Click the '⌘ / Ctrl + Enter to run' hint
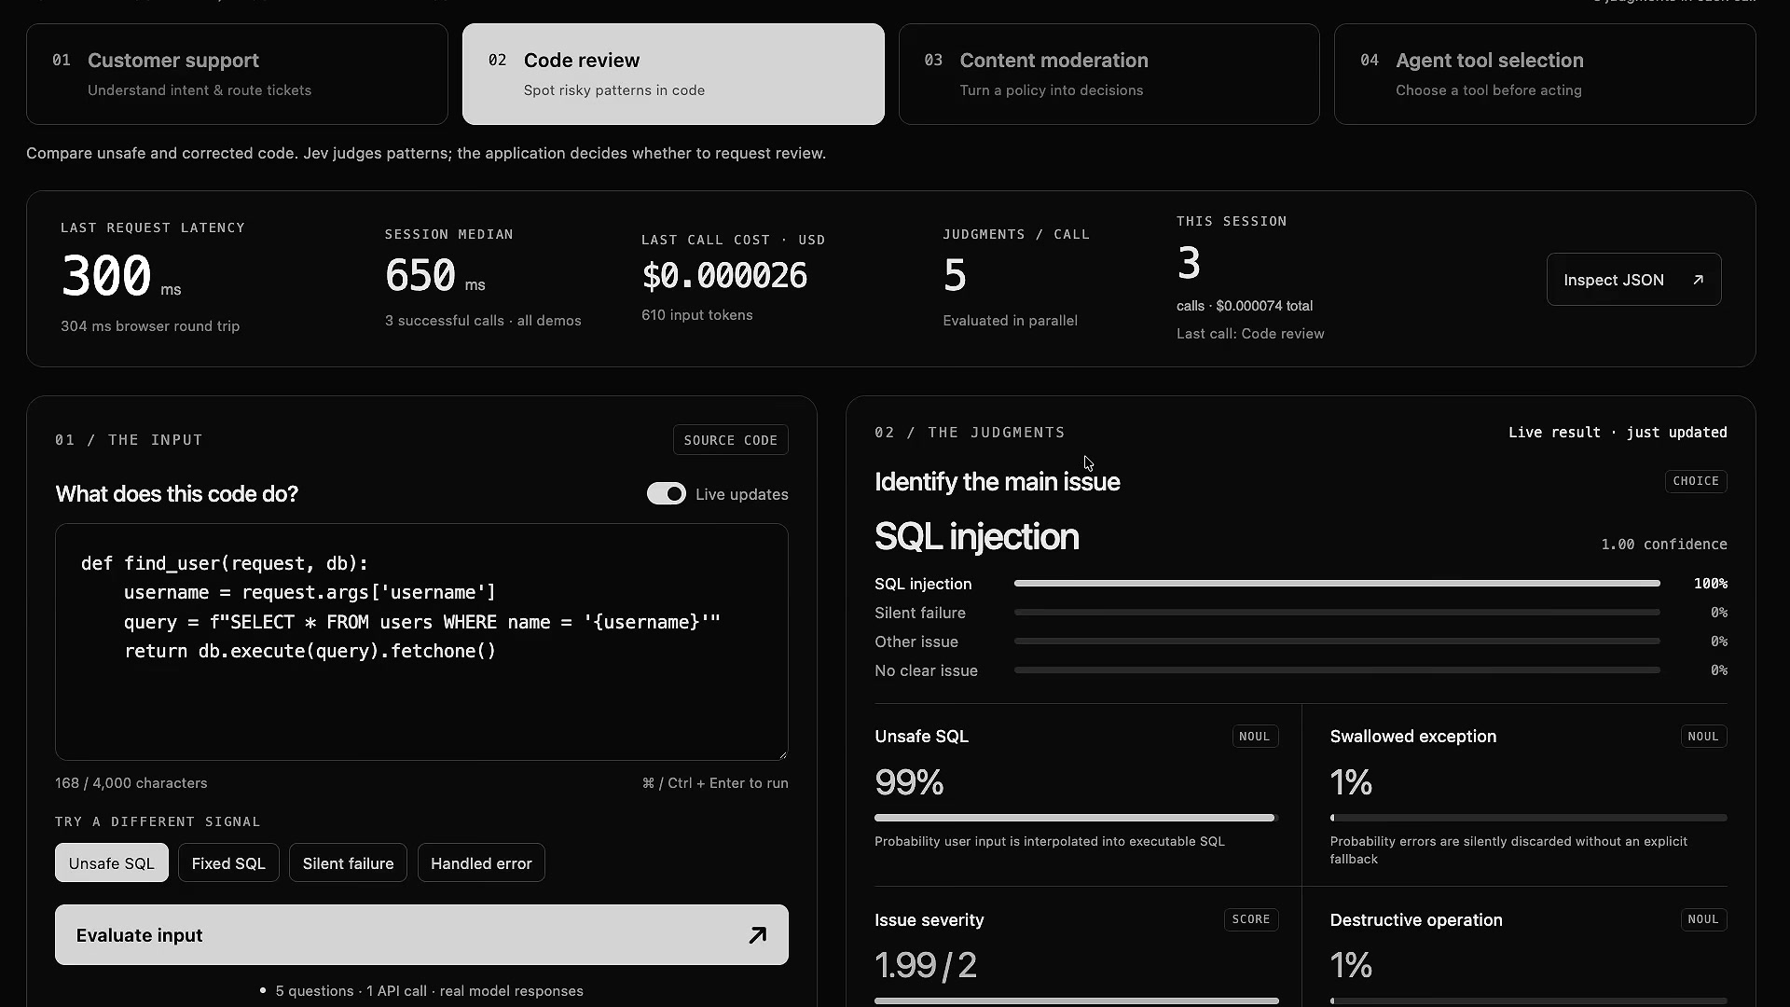 [x=715, y=783]
